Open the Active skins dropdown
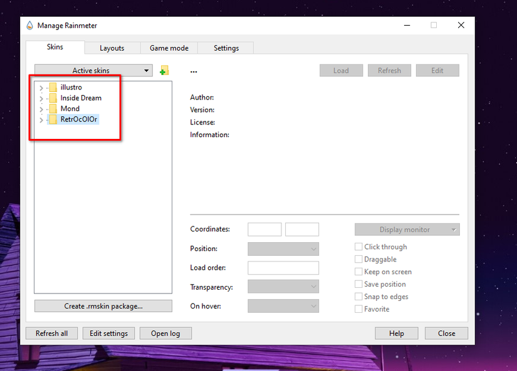Viewport: 517px width, 371px height. 93,71
